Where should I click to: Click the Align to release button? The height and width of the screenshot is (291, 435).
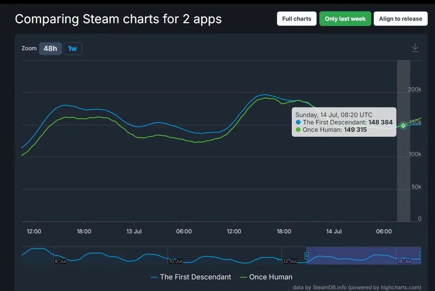click(x=401, y=18)
